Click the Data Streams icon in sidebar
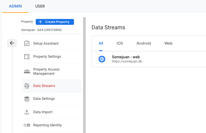Viewport: 206px width, 133px height. [27, 86]
